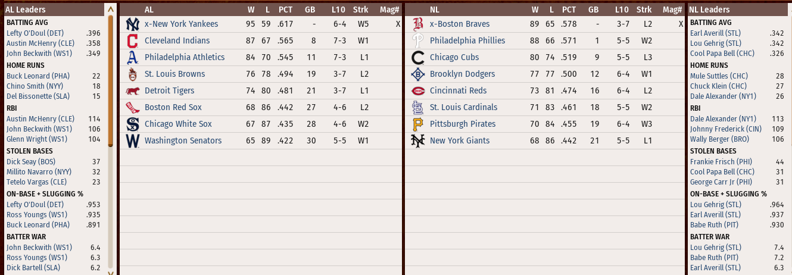Click the Chicago Cubs logo icon

pos(418,58)
